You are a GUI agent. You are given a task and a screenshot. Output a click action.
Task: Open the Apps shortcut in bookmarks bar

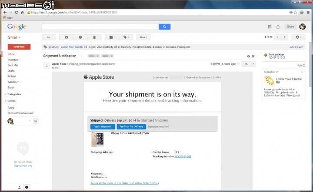[x=8, y=18]
